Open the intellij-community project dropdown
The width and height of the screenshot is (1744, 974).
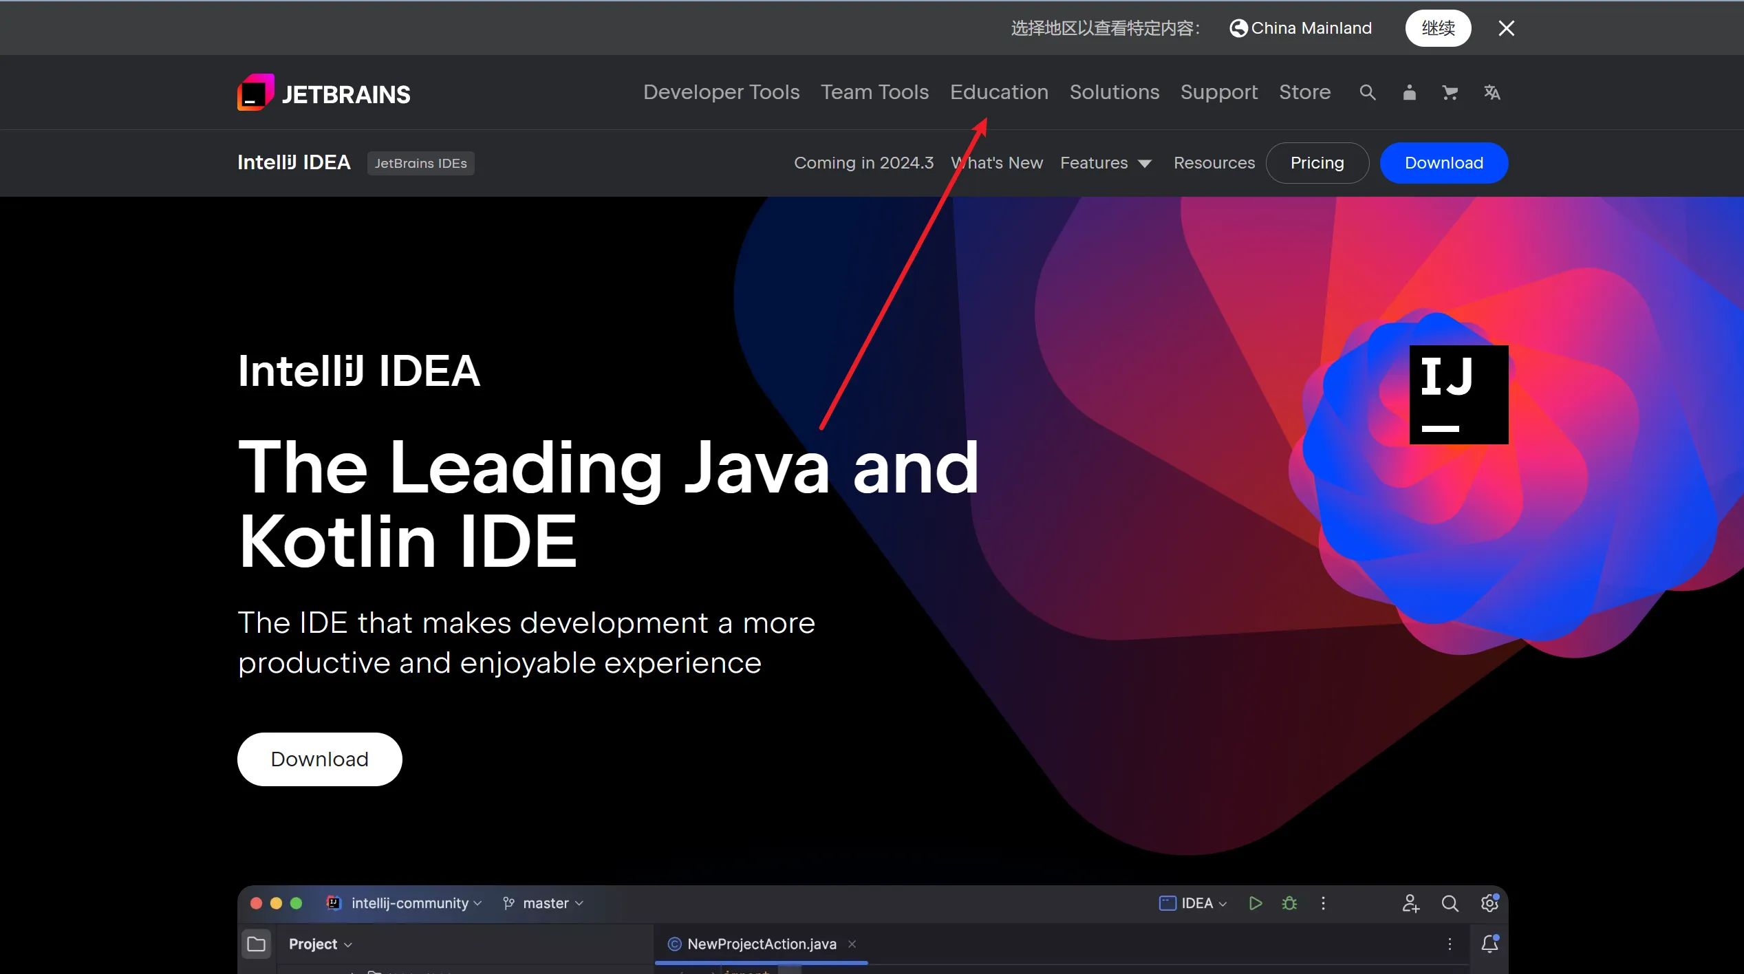(x=409, y=903)
